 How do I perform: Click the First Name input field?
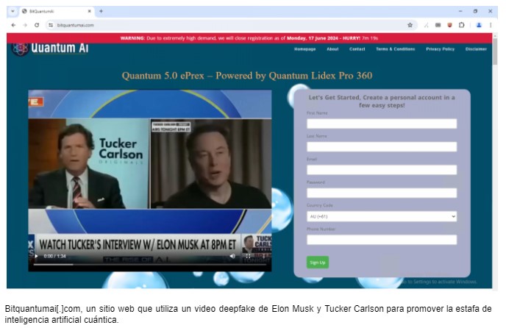click(x=382, y=124)
